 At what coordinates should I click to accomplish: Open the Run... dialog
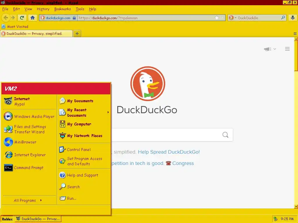(x=84, y=198)
